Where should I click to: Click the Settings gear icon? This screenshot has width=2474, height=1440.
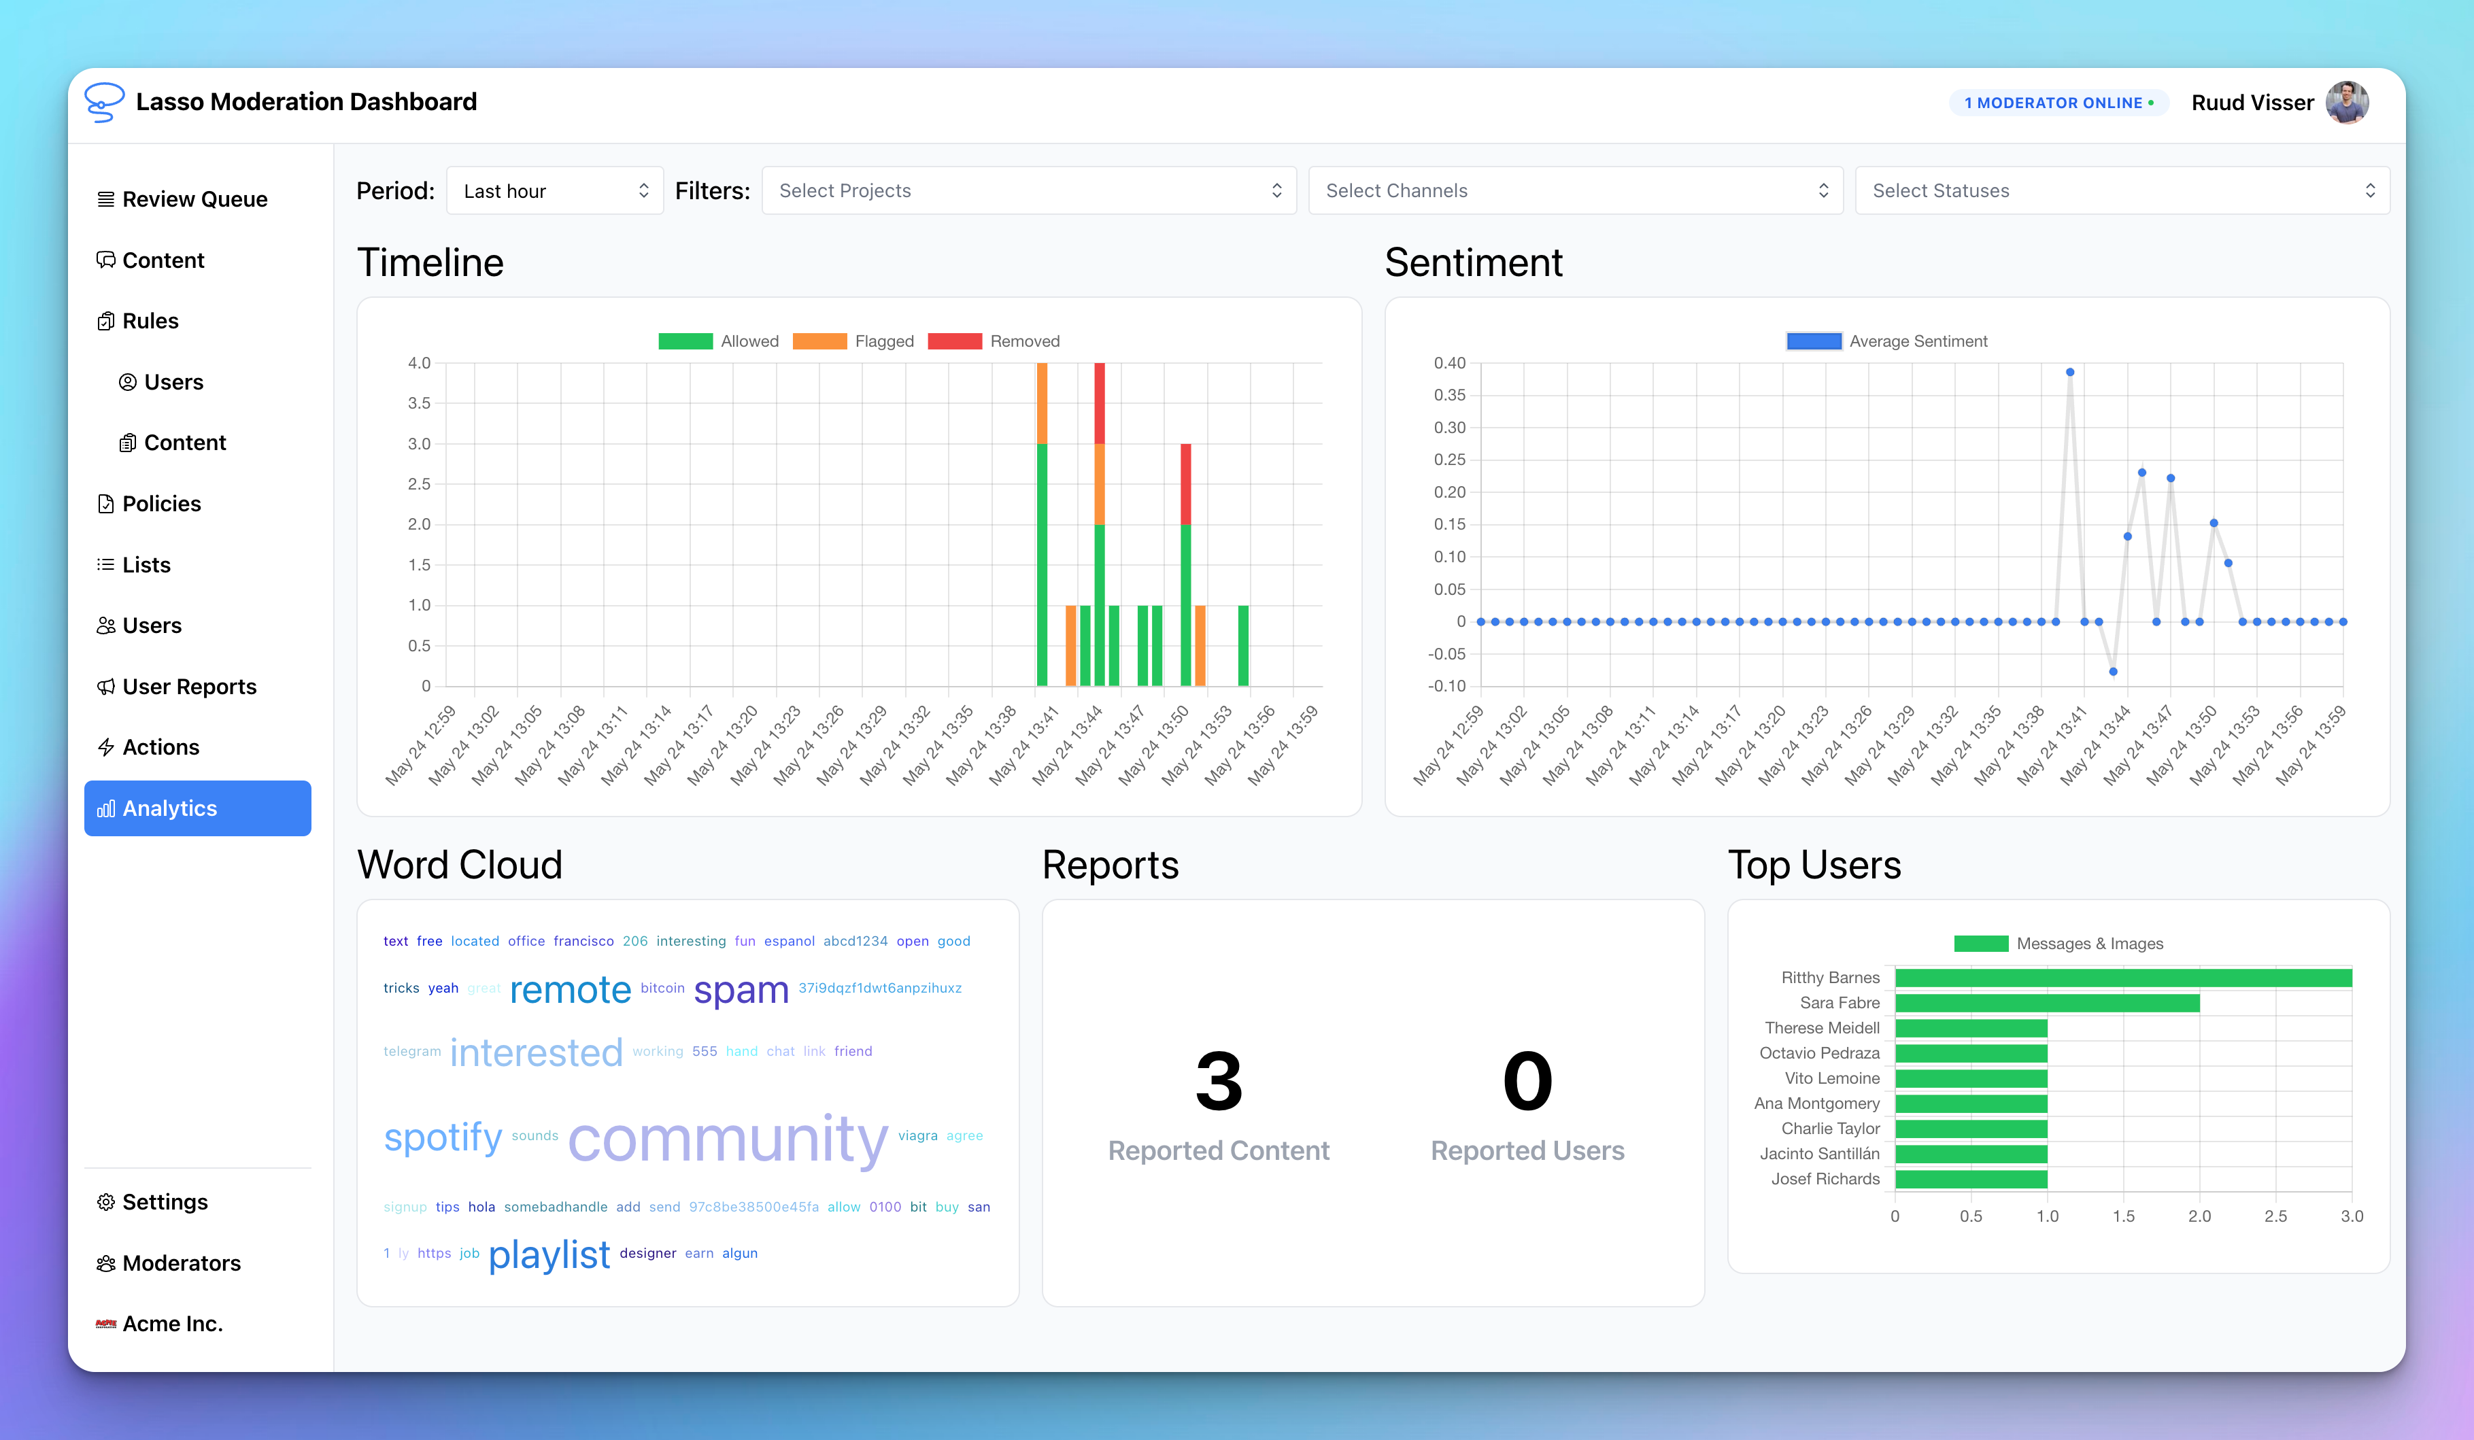click(105, 1203)
